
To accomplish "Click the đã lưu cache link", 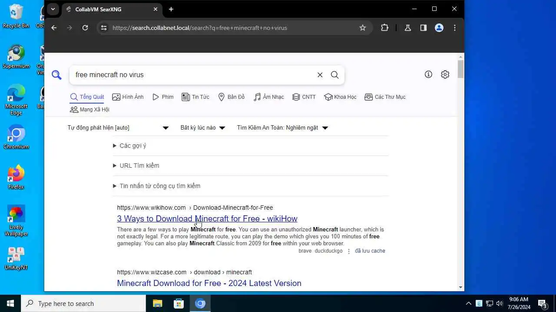I will point(370,251).
